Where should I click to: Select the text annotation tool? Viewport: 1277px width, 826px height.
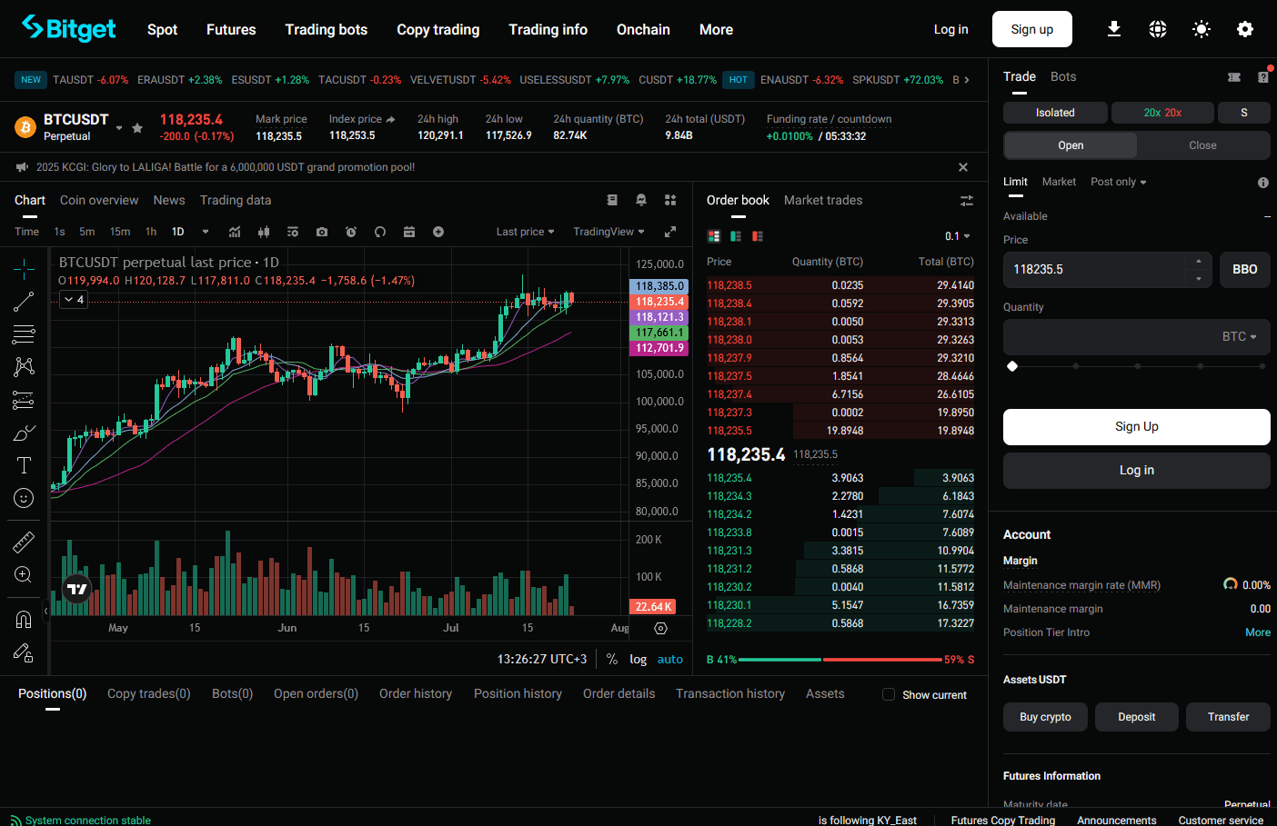coord(24,465)
